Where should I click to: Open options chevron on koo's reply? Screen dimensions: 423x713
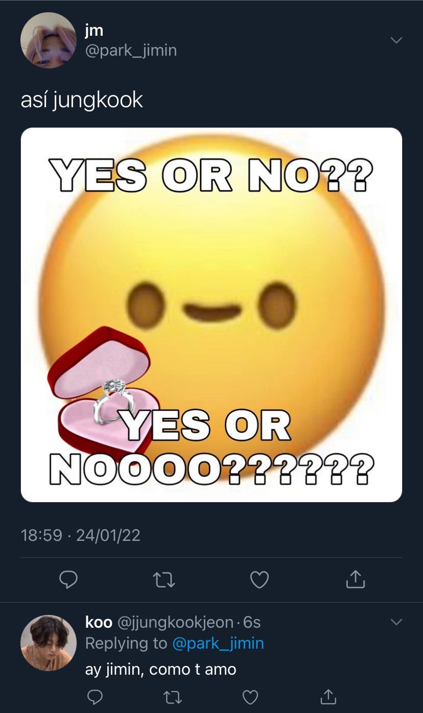(x=396, y=622)
